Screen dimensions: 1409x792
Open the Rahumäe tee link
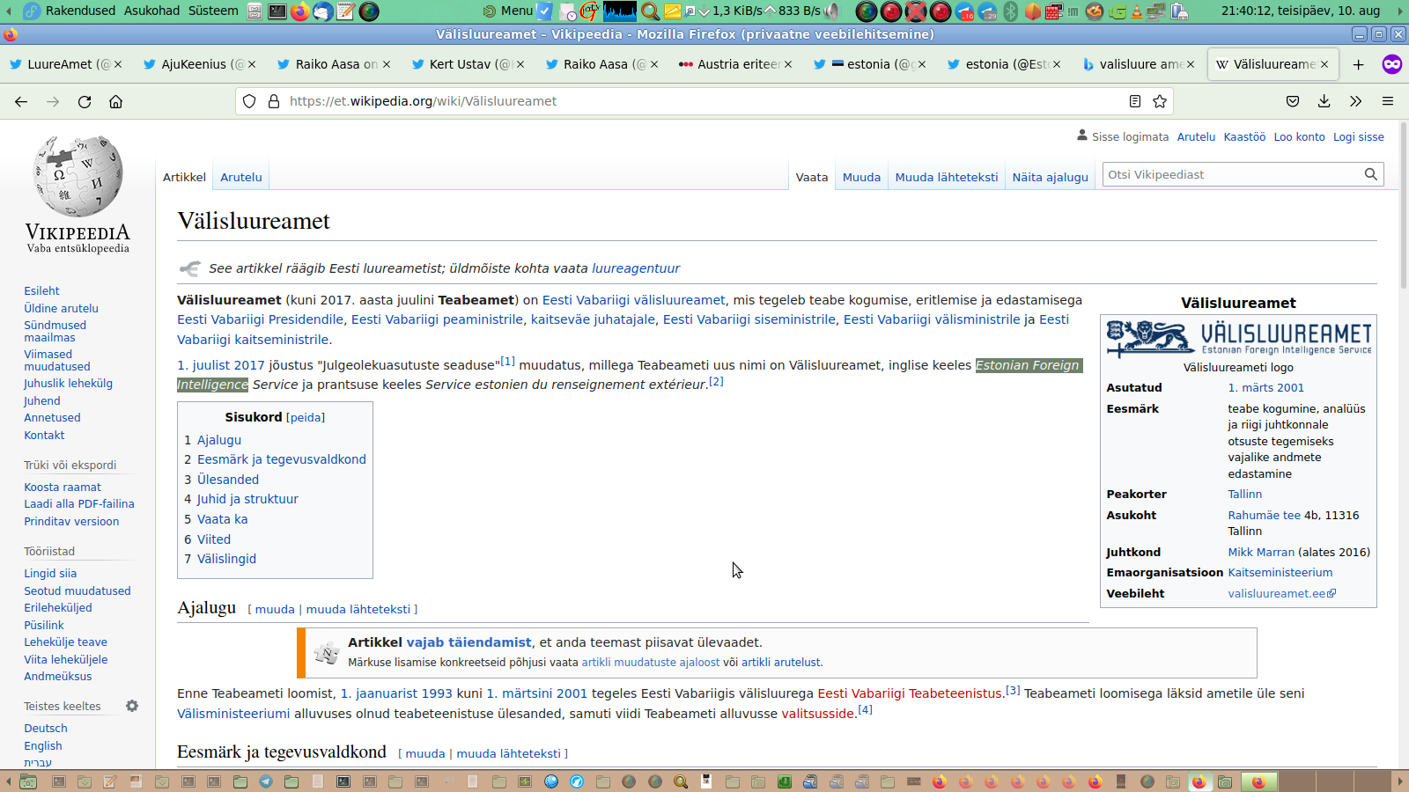click(1264, 515)
